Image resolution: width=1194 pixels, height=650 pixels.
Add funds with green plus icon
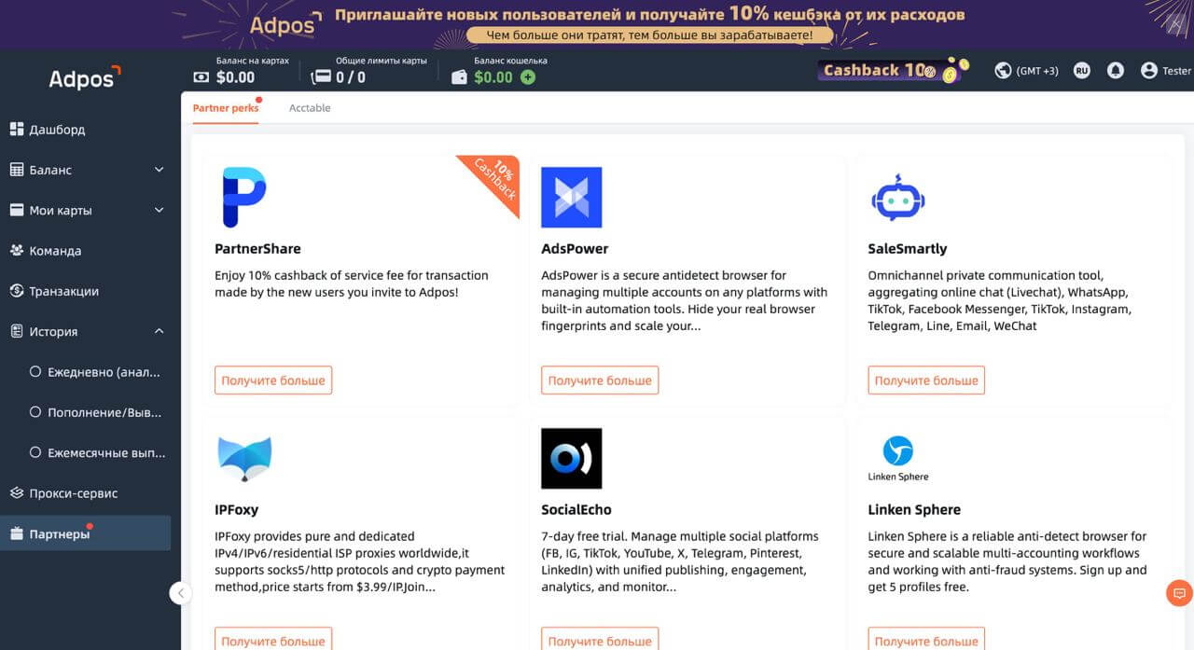coord(528,77)
